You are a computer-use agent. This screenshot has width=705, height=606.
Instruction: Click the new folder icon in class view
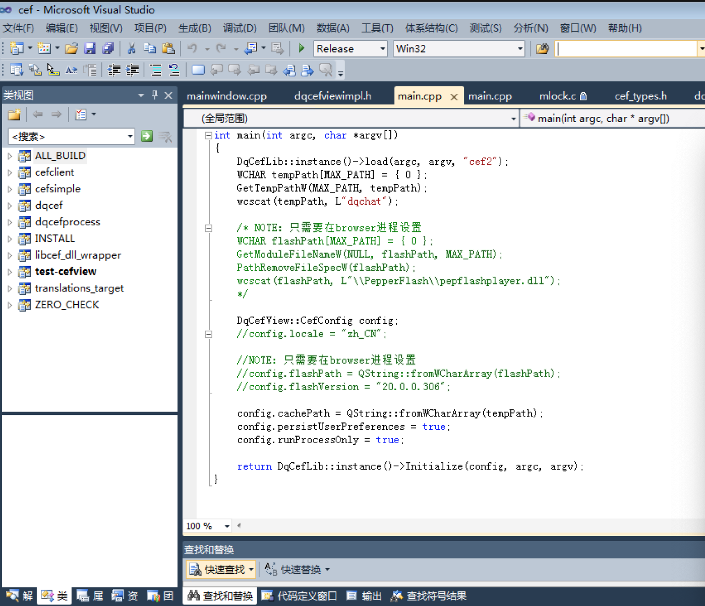[x=14, y=114]
